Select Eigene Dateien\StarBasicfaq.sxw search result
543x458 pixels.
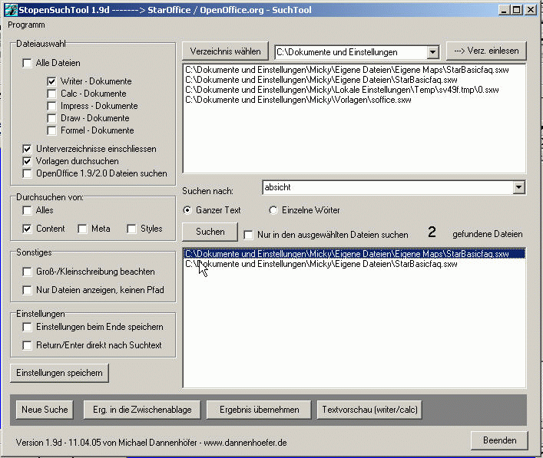point(354,264)
